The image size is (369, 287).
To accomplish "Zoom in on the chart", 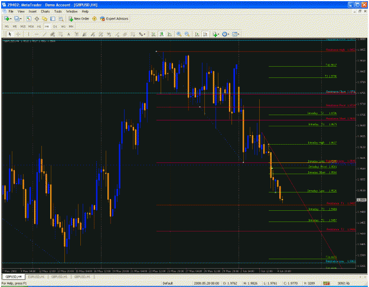I will pyautogui.click(x=179, y=34).
